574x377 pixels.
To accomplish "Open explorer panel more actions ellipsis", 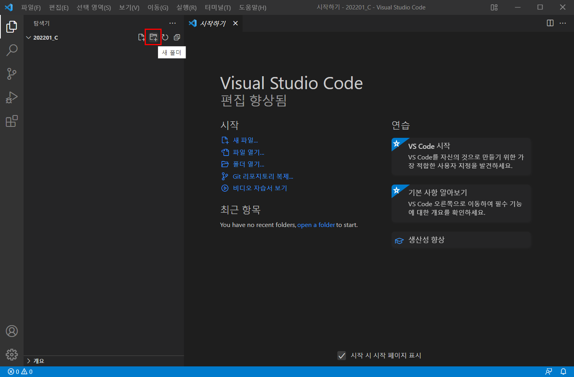I will 173,23.
